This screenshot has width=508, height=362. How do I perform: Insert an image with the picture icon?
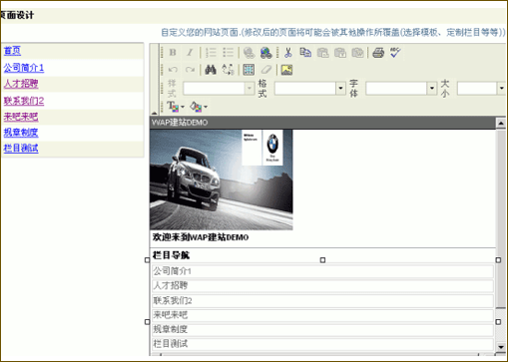click(286, 70)
